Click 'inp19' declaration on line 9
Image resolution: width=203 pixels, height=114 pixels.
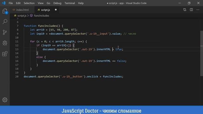tap(40, 34)
